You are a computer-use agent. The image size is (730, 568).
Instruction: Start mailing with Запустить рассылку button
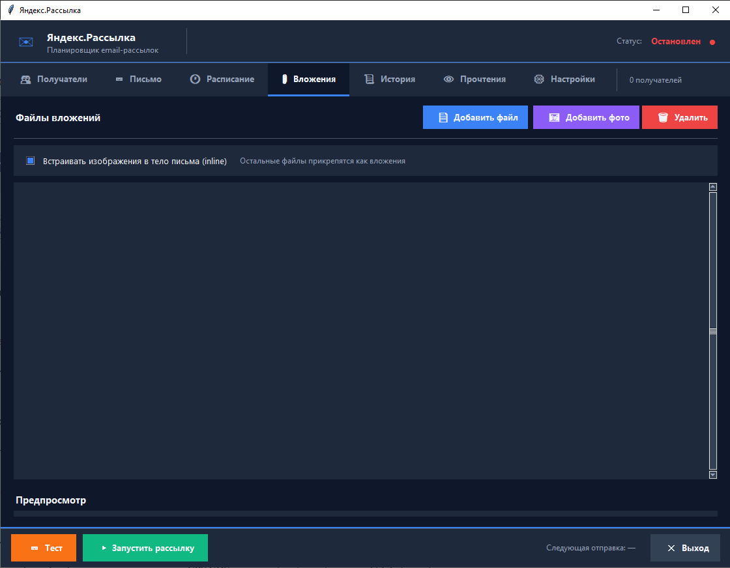click(145, 548)
